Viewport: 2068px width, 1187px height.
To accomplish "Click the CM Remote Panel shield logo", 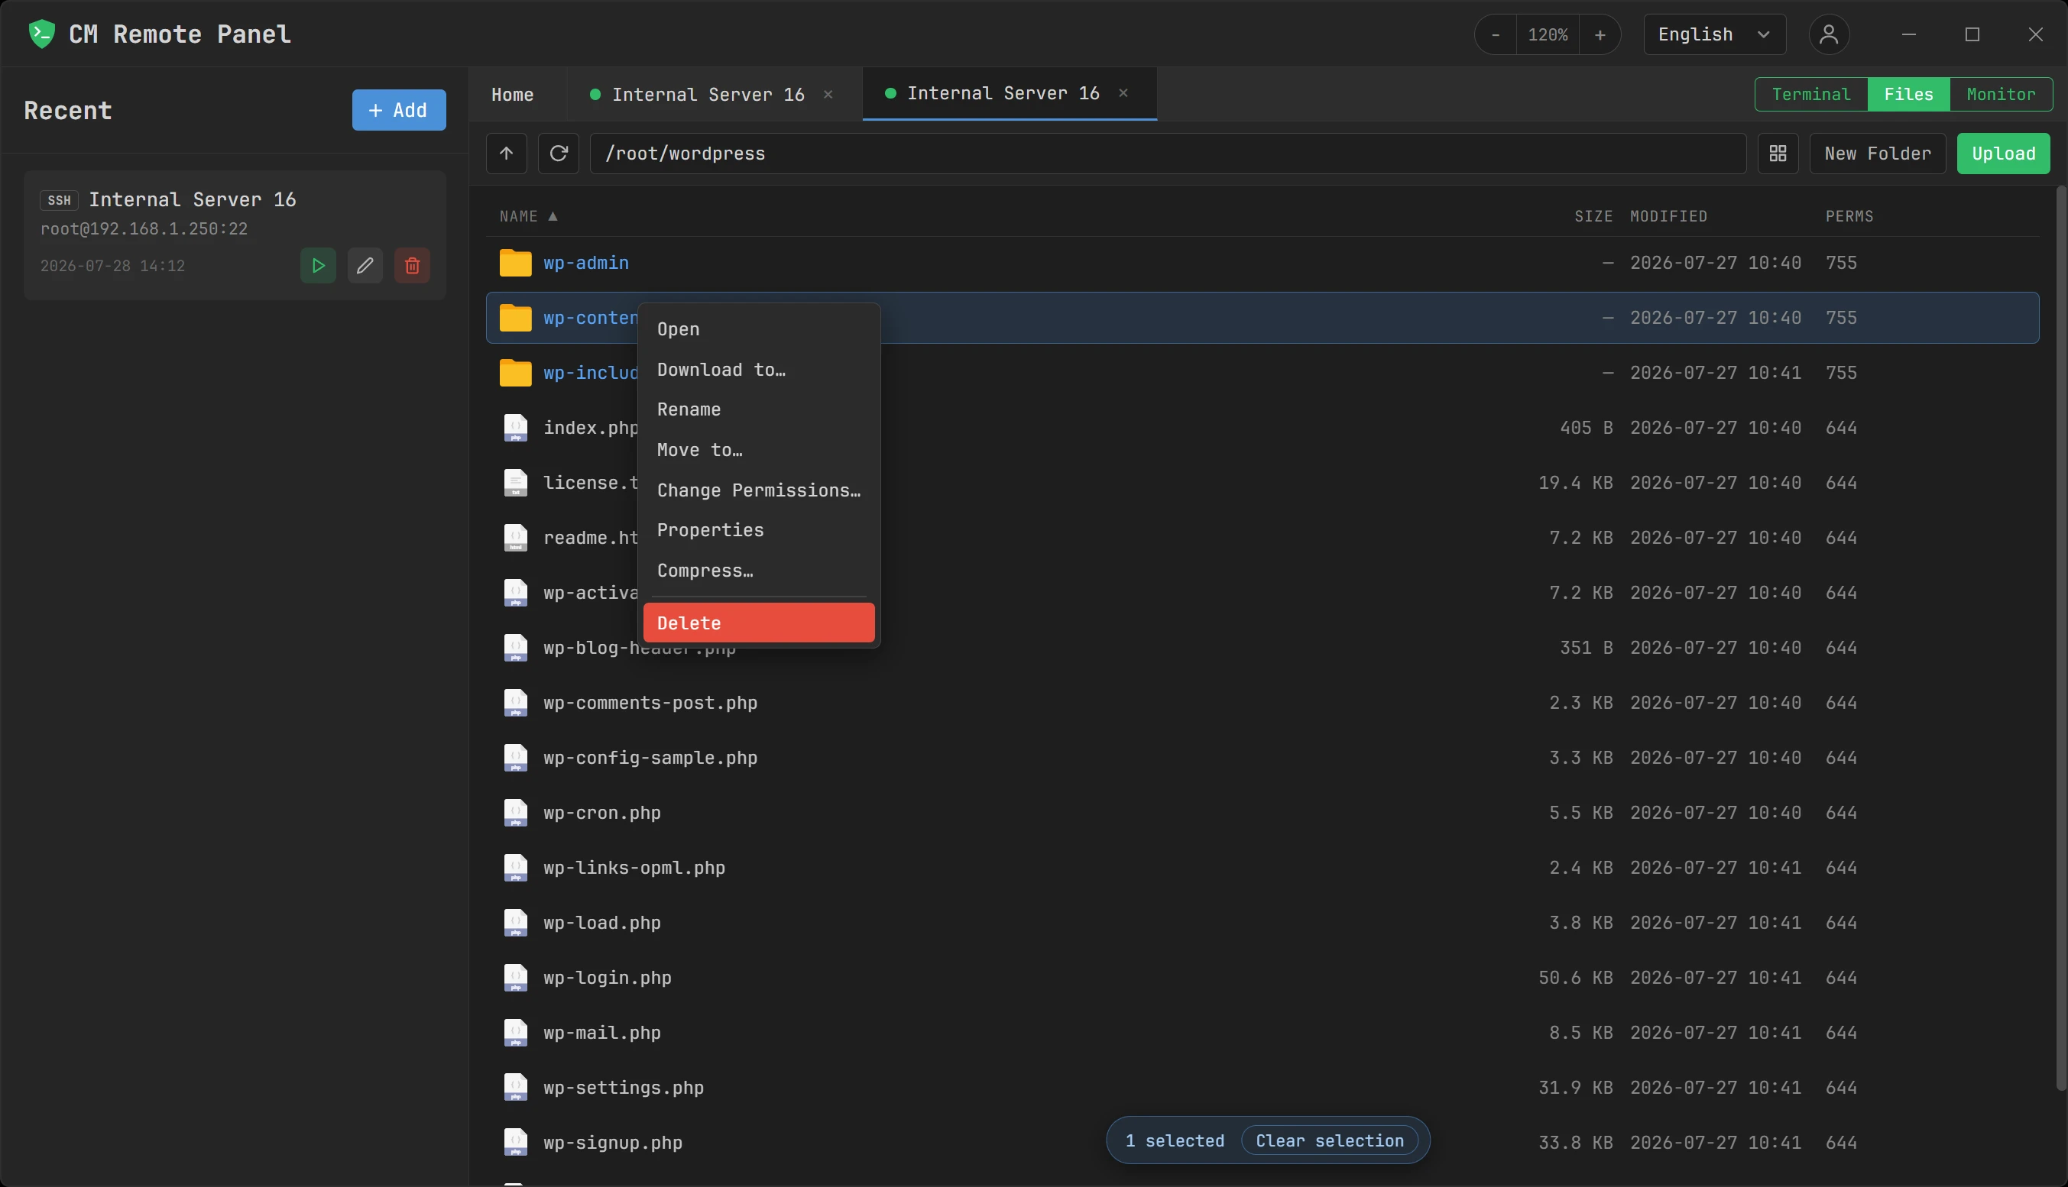I will [41, 34].
